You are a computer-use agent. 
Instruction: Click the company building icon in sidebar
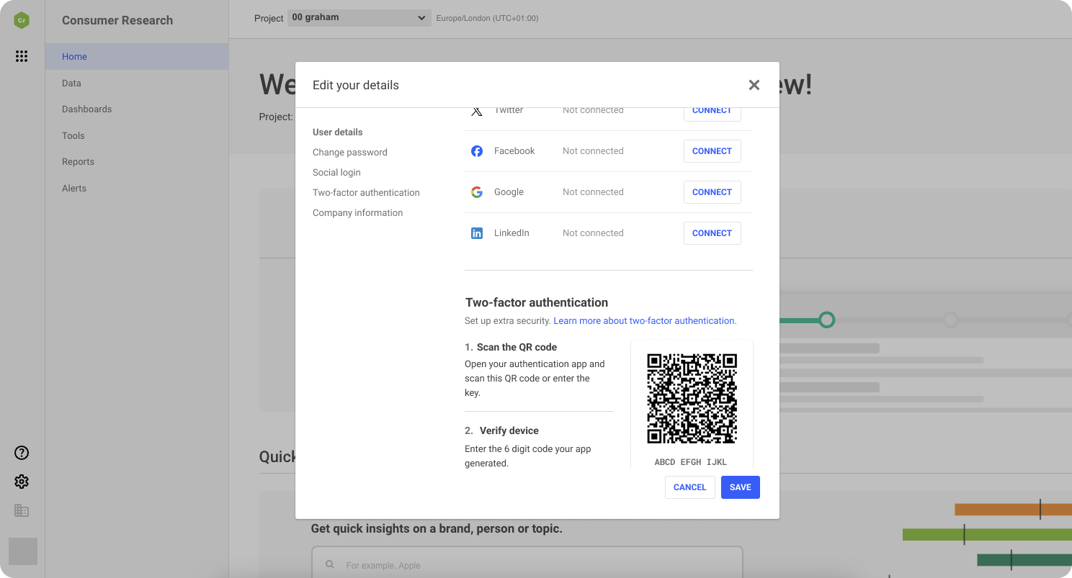[x=22, y=510]
